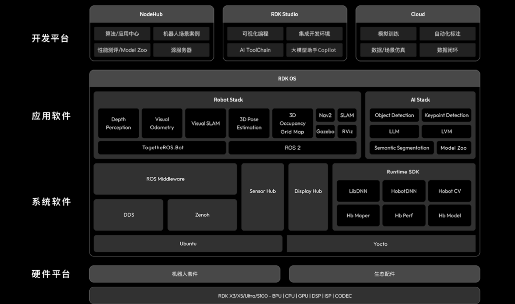515x304 pixels.
Task: Click the DDS block
Action: (128, 215)
